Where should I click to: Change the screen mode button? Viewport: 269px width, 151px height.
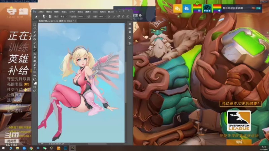[35, 91]
